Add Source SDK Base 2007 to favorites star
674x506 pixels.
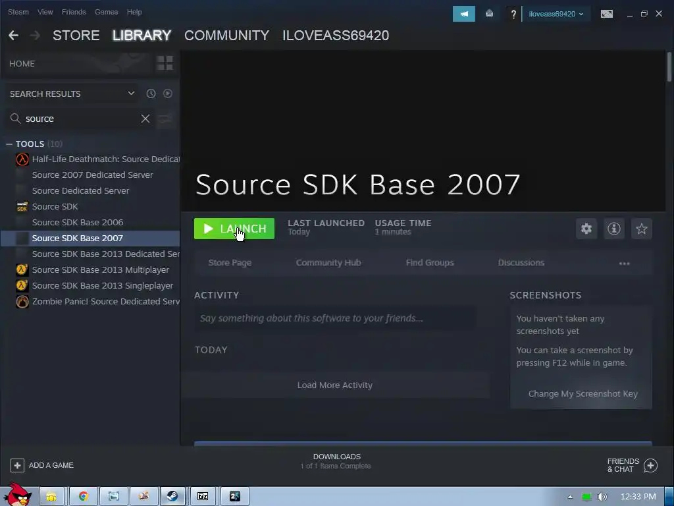point(641,229)
